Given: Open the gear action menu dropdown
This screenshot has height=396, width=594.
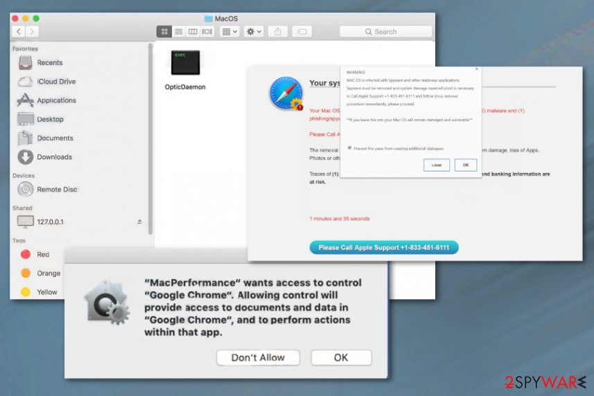Looking at the screenshot, I should (x=254, y=32).
